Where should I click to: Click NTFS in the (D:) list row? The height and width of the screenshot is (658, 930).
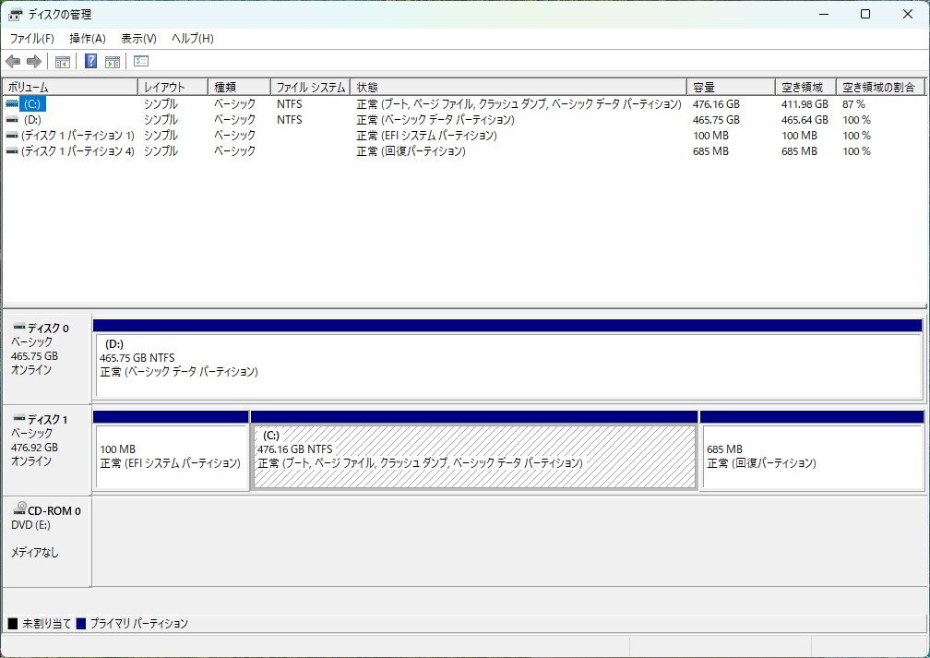pyautogui.click(x=290, y=120)
